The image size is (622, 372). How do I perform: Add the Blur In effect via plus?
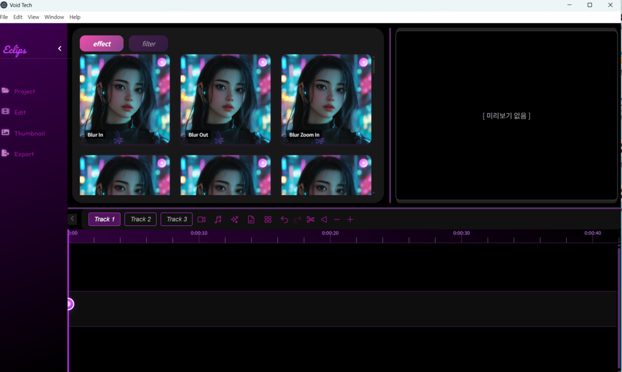click(x=162, y=63)
